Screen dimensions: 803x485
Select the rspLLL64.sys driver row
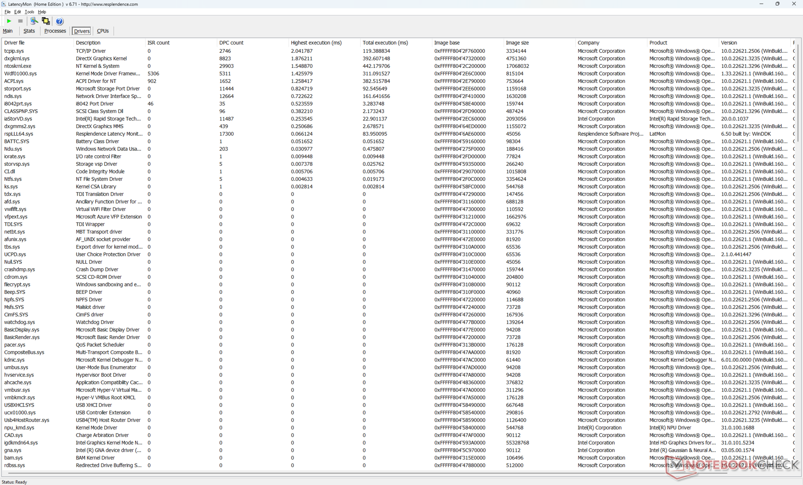click(19, 134)
